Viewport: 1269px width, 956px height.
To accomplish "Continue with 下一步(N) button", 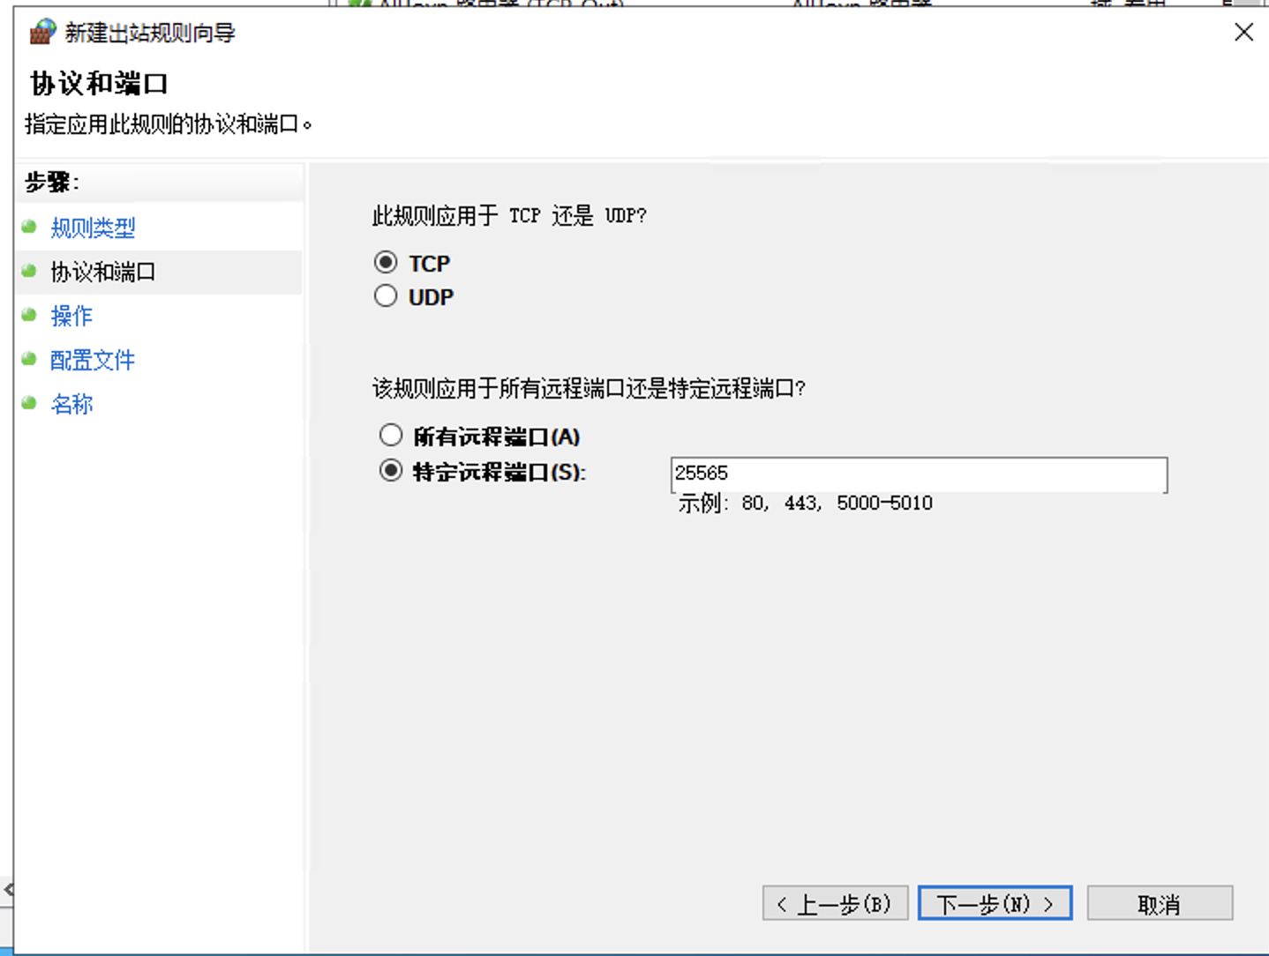I will (x=995, y=904).
